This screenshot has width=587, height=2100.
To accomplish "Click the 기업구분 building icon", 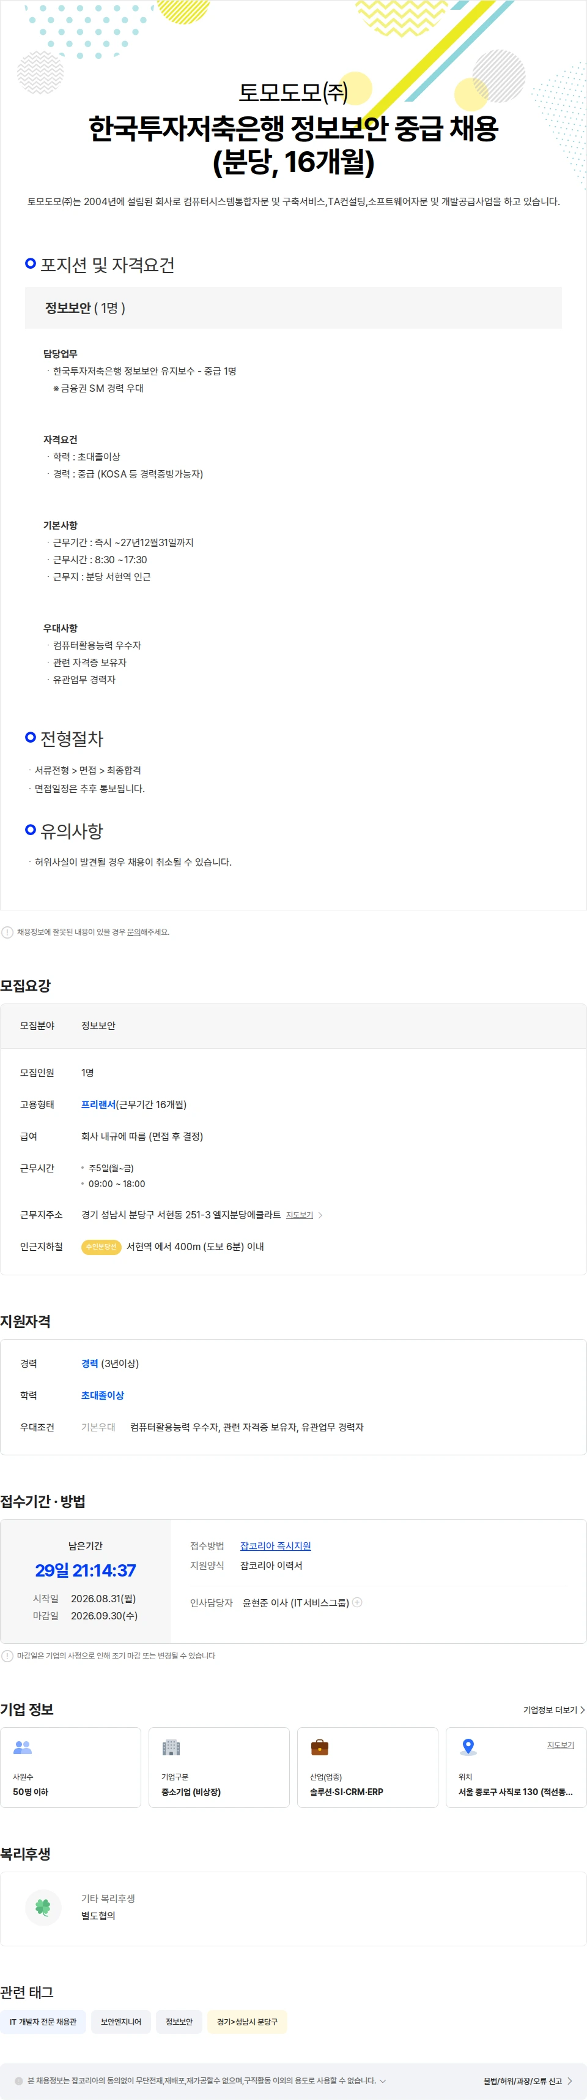I will [171, 1747].
